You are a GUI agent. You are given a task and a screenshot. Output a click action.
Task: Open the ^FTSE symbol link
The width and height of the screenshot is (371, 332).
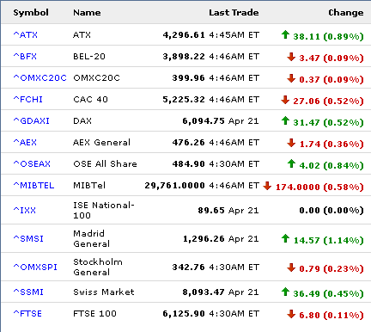tap(27, 313)
